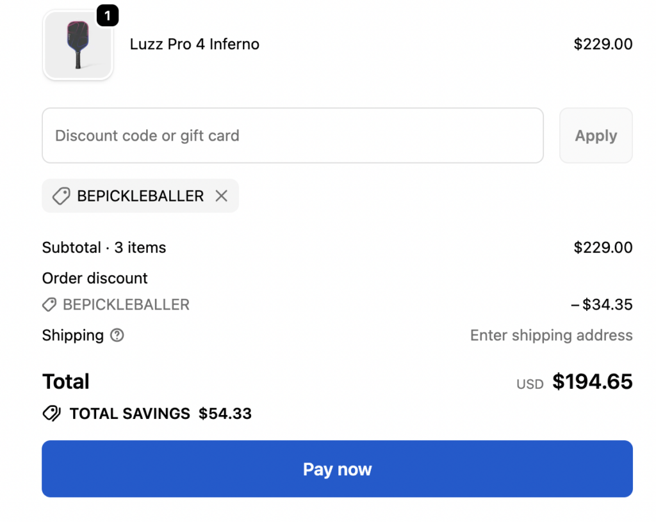Click the Enter shipping address text
This screenshot has height=522, width=656.
click(x=551, y=335)
